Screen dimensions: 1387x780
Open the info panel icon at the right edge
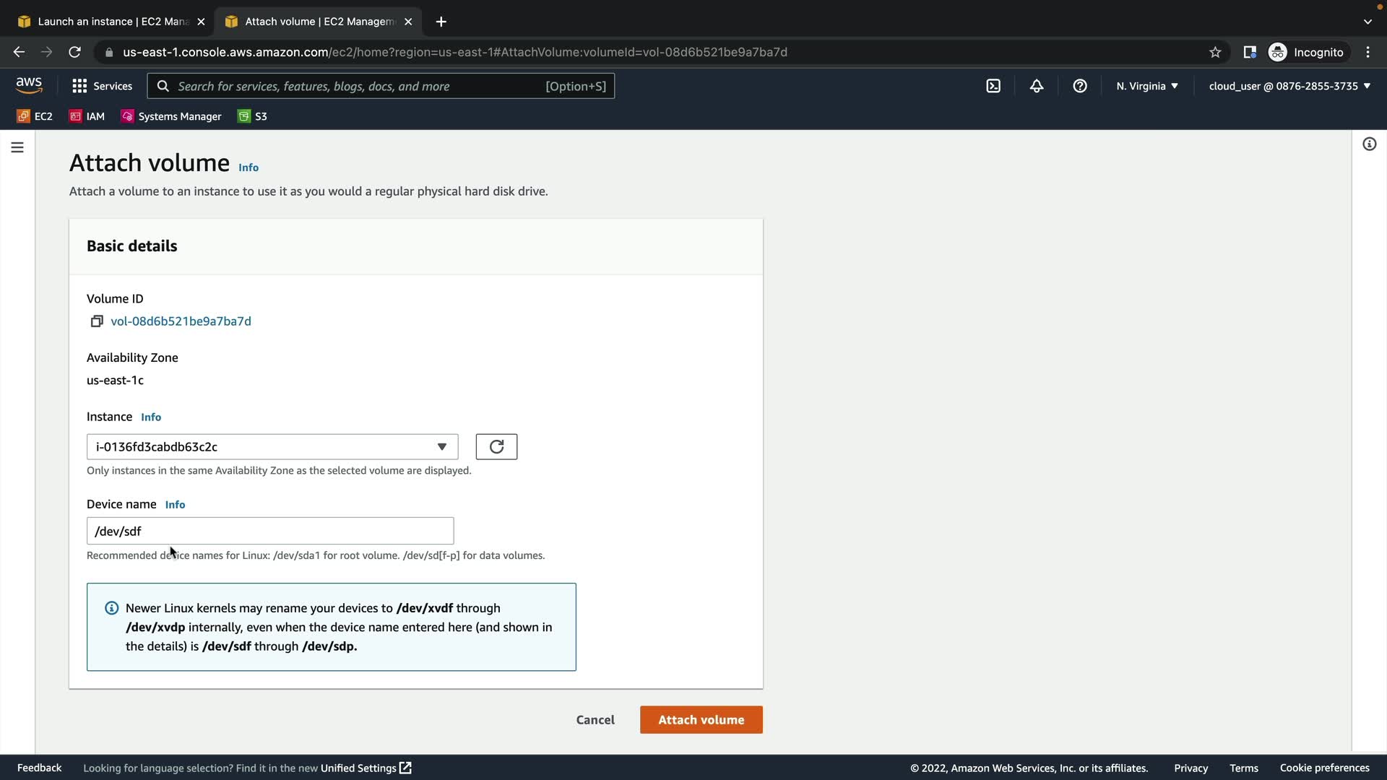pos(1369,144)
